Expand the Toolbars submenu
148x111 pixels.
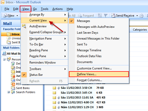(x=44, y=69)
